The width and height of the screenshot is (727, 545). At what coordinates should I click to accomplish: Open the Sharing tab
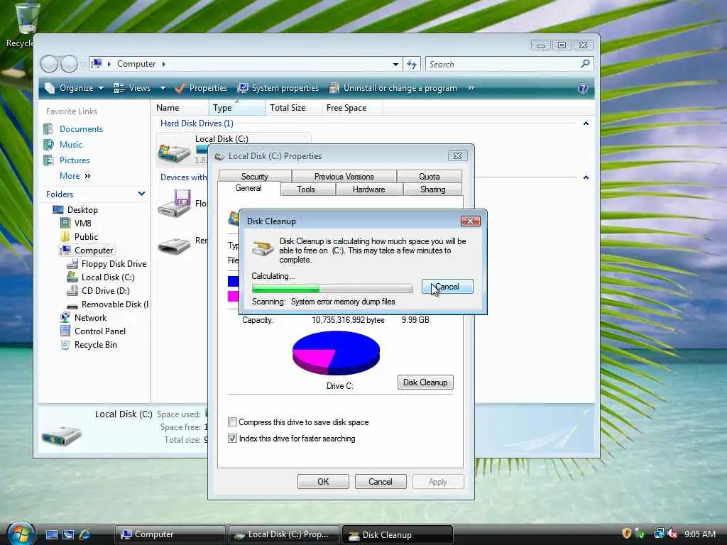432,189
